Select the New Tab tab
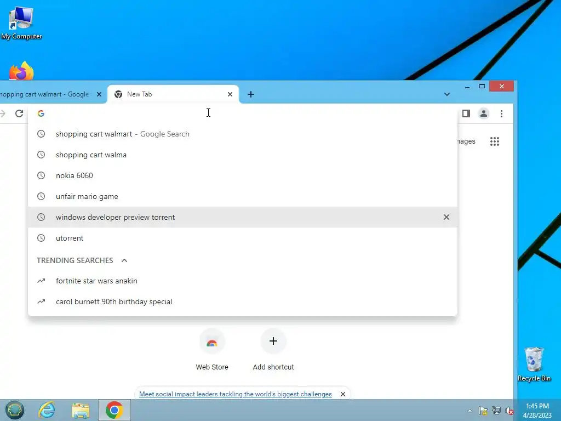Image resolution: width=561 pixels, height=421 pixels. pos(173,94)
